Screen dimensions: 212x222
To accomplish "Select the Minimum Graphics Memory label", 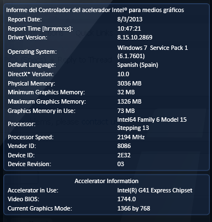I will 46,92.
